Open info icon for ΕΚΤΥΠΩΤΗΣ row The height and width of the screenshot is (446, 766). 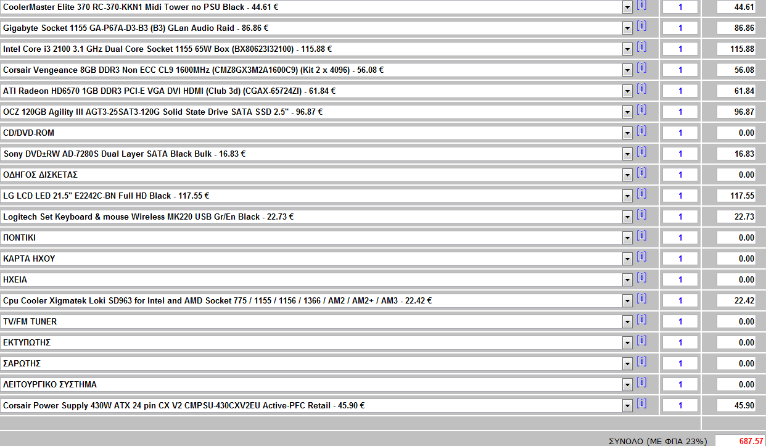pyautogui.click(x=641, y=341)
